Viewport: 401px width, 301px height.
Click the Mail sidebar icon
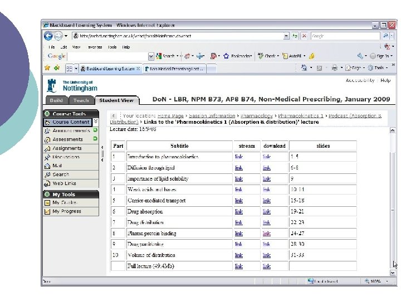(x=47, y=166)
